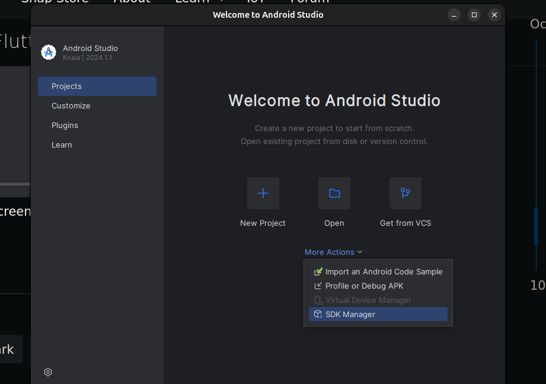
Task: Close the Welcome to Android Studio window
Action: click(494, 15)
